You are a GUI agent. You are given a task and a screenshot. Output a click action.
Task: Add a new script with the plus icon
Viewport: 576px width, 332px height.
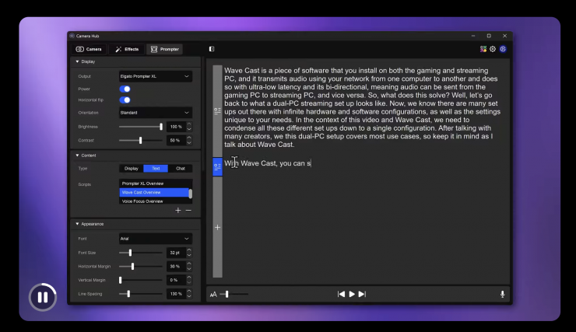178,210
